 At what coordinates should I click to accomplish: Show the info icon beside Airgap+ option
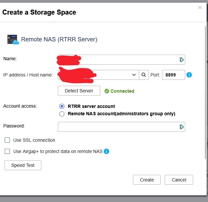click(x=106, y=151)
